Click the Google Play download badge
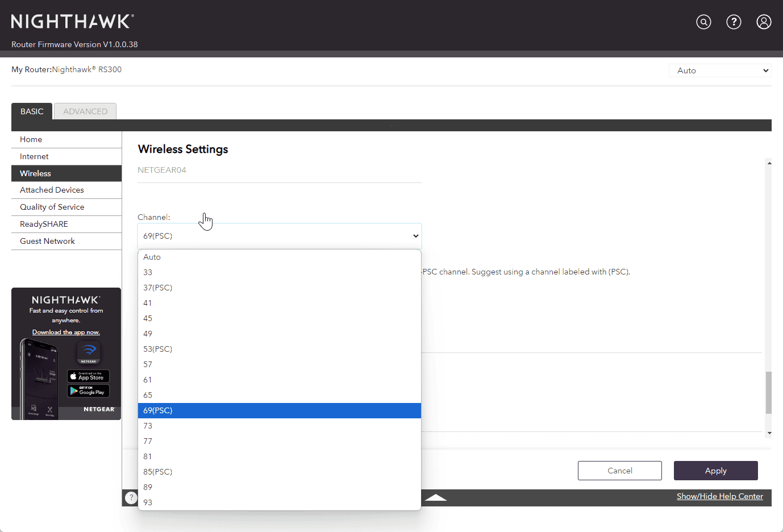Image resolution: width=783 pixels, height=532 pixels. tap(88, 391)
